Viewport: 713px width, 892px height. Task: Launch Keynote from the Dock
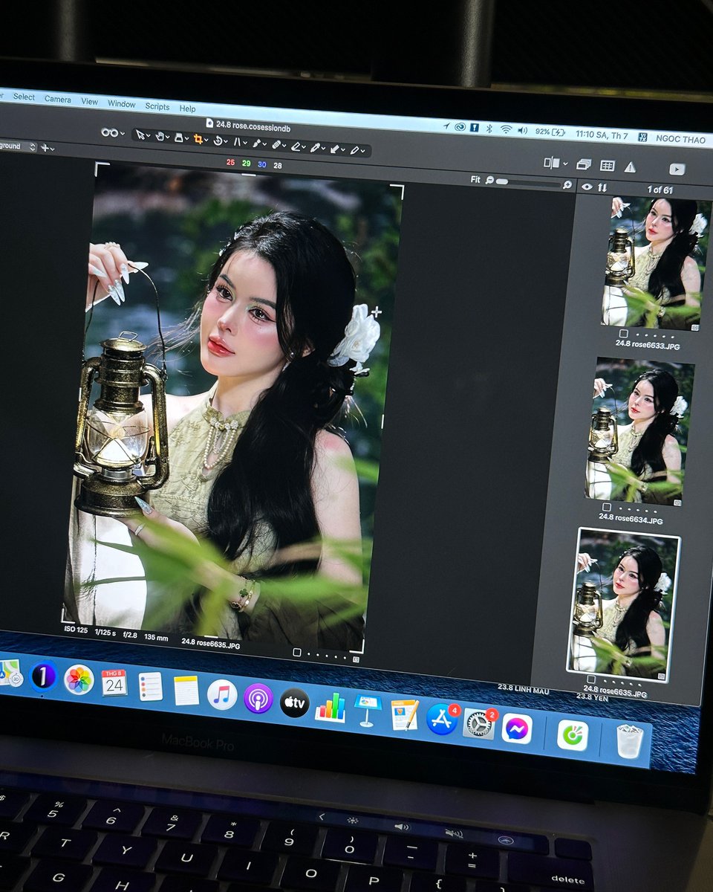368,711
